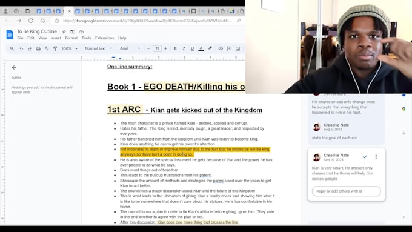Click the read aloud icon in address bar
This screenshot has height=232, width=412.
point(239,21)
